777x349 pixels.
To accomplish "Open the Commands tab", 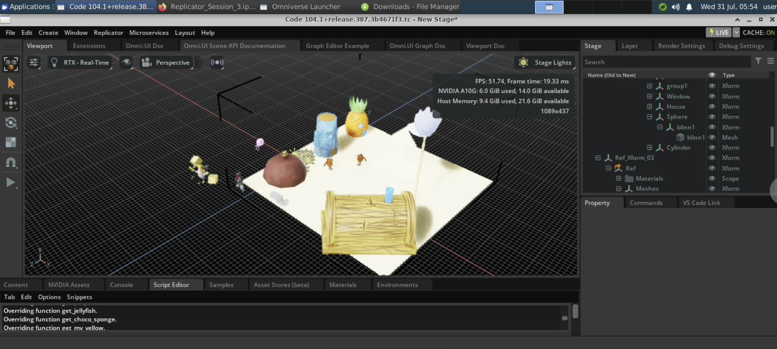I will click(646, 203).
